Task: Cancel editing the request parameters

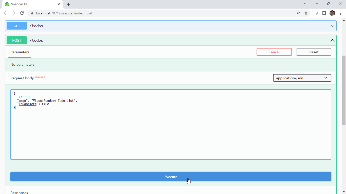Action: [274, 52]
